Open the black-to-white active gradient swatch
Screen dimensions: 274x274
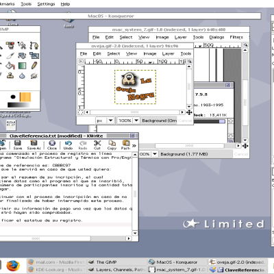(18, 105)
